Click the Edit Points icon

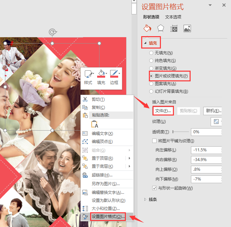(85, 141)
